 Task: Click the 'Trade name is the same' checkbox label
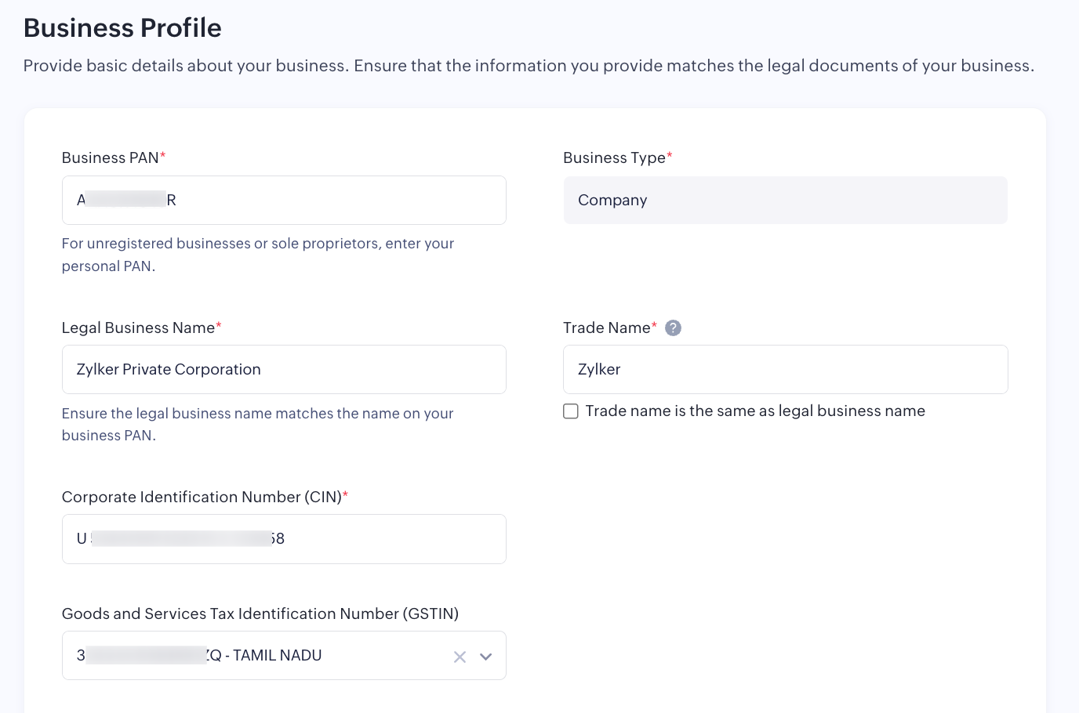point(754,411)
